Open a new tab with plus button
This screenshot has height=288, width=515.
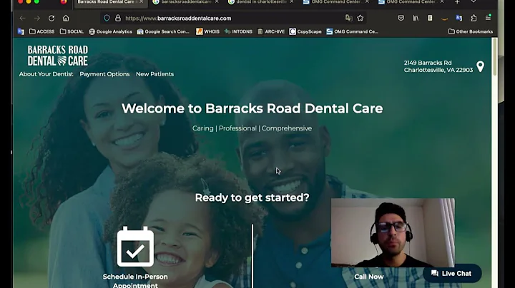click(x=457, y=2)
